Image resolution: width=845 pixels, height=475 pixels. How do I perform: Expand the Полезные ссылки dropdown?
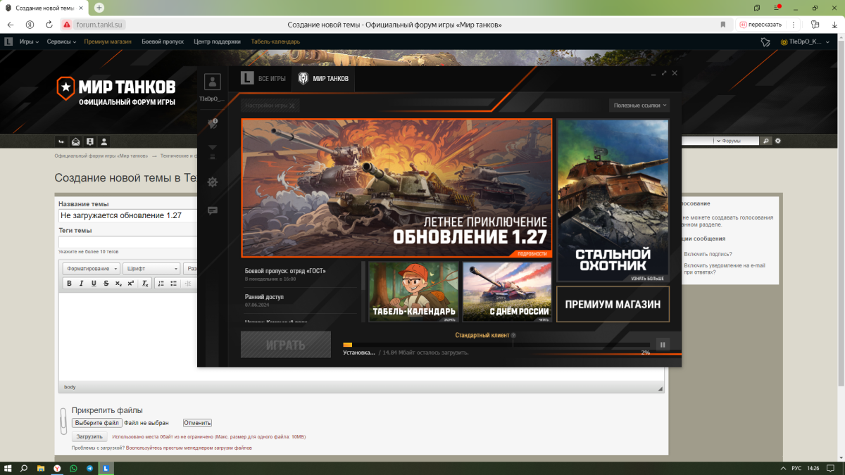pos(639,106)
